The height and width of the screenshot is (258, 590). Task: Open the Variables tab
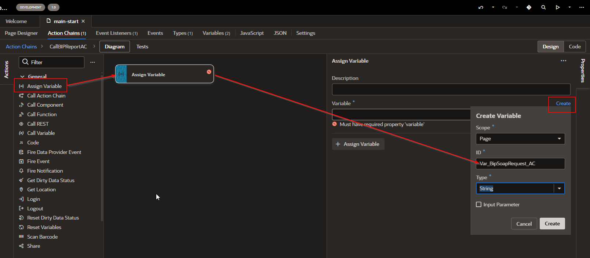point(216,33)
